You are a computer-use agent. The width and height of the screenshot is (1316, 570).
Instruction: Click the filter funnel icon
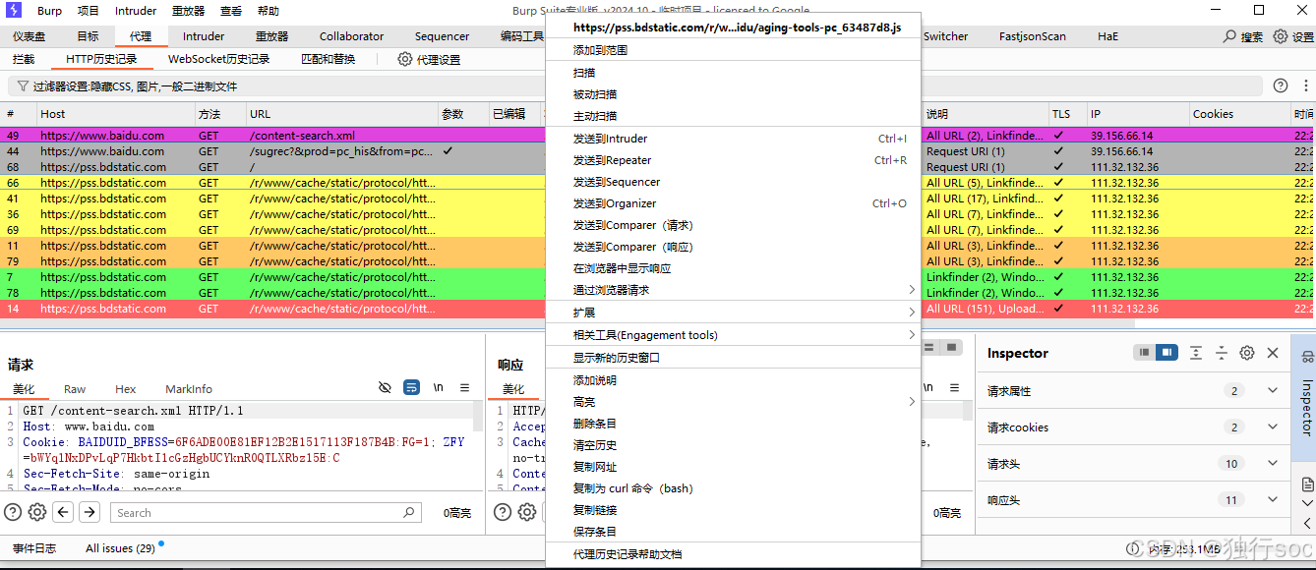click(x=23, y=85)
